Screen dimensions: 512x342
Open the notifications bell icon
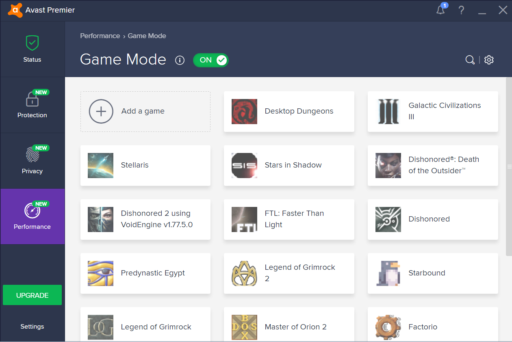click(x=440, y=10)
